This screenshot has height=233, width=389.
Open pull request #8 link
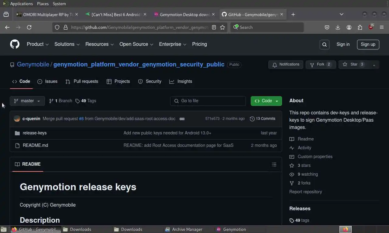tap(81, 119)
